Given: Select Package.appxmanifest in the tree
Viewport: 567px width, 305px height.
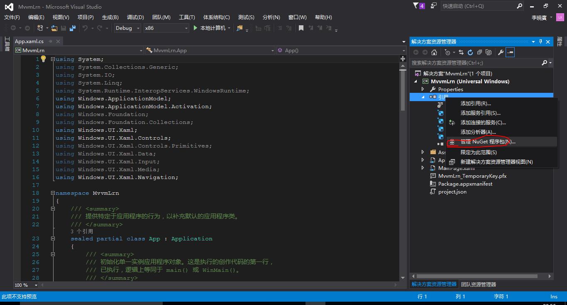Looking at the screenshot, I should (x=465, y=184).
